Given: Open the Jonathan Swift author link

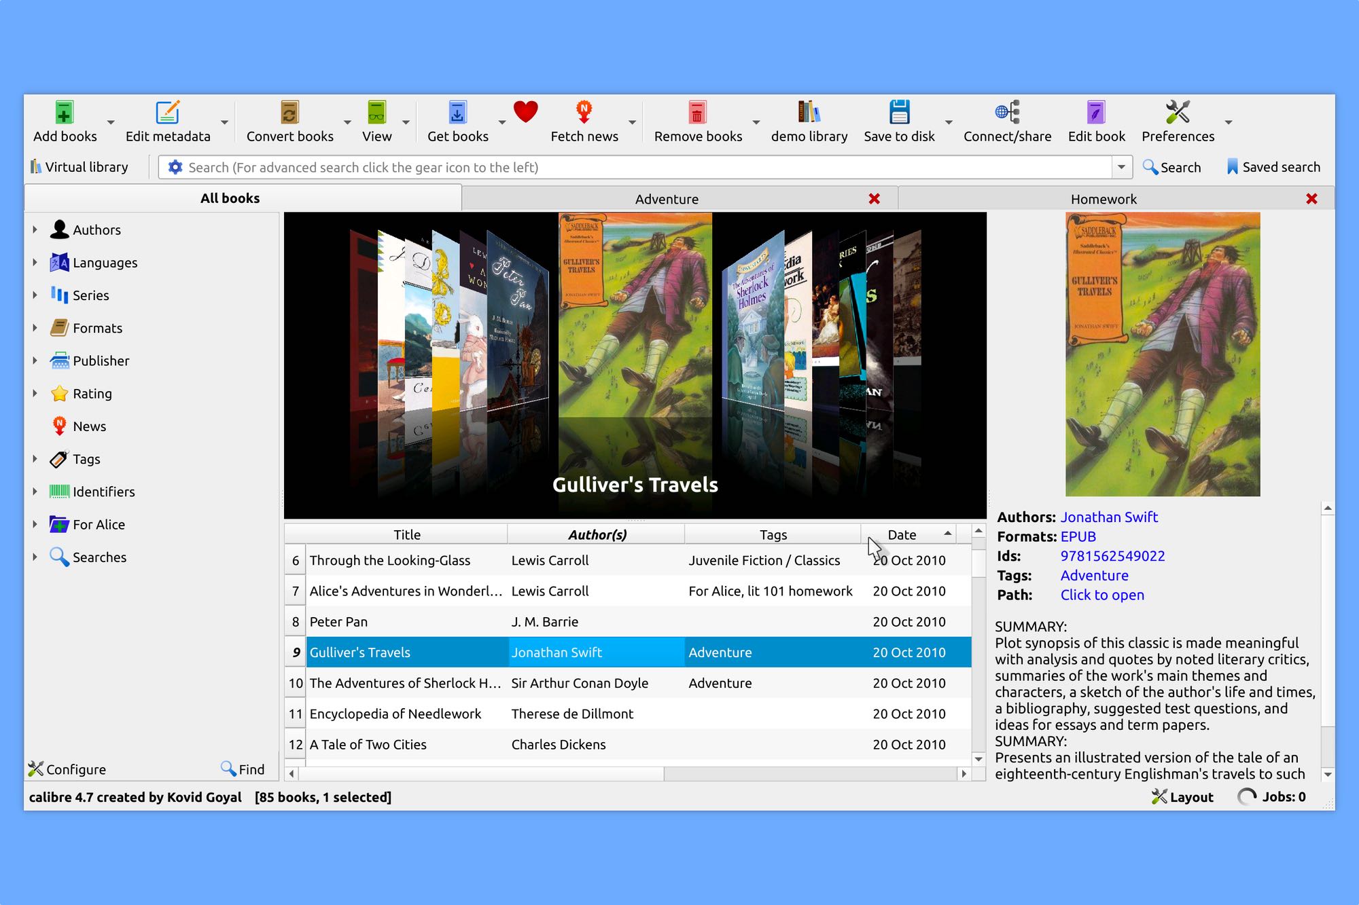Looking at the screenshot, I should click(1109, 517).
